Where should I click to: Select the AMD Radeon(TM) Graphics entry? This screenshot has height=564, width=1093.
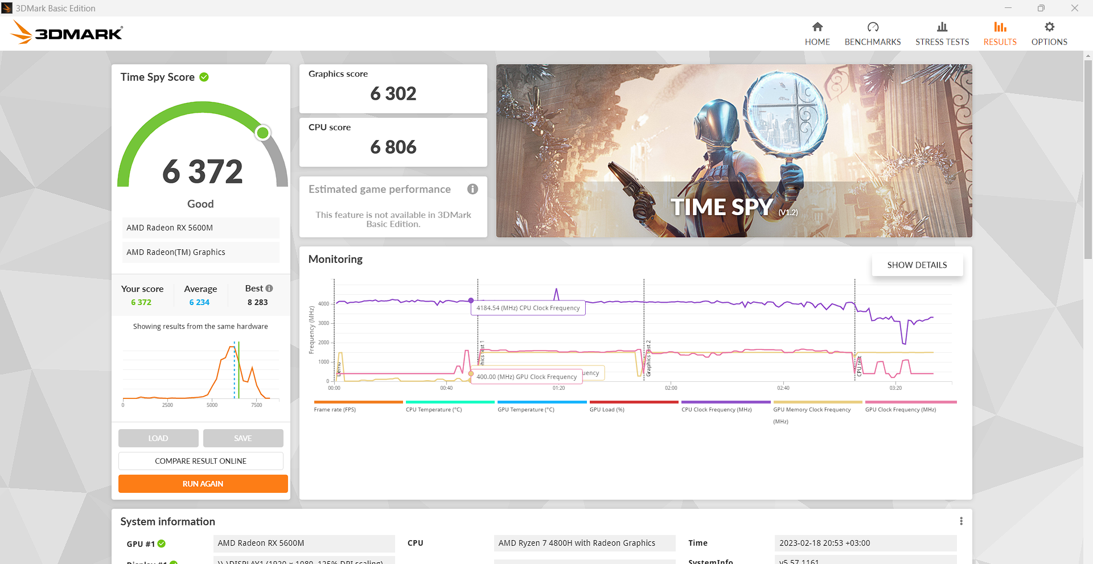200,252
